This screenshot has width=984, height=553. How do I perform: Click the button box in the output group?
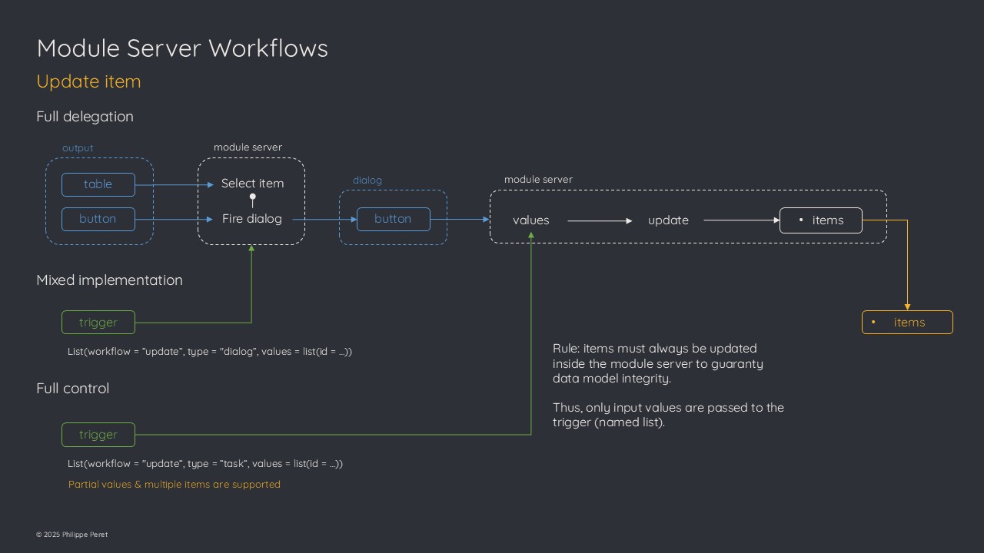coord(98,219)
